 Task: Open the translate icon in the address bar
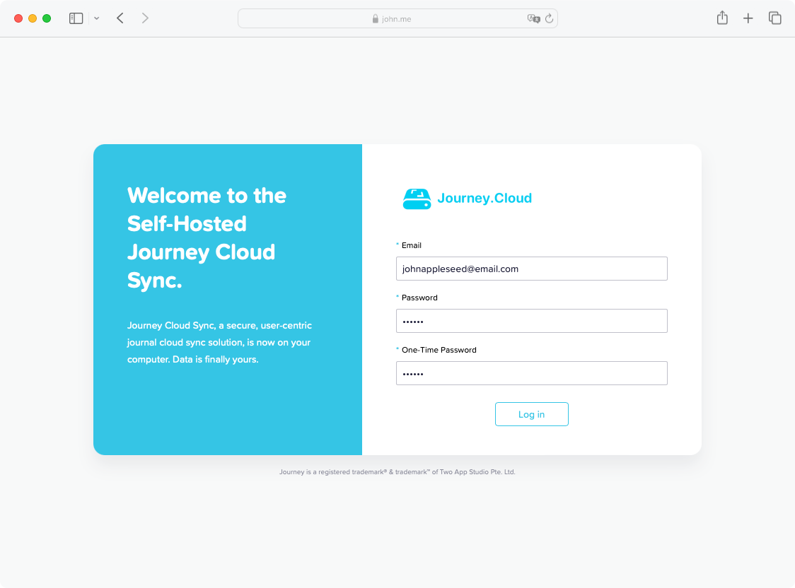pos(533,18)
